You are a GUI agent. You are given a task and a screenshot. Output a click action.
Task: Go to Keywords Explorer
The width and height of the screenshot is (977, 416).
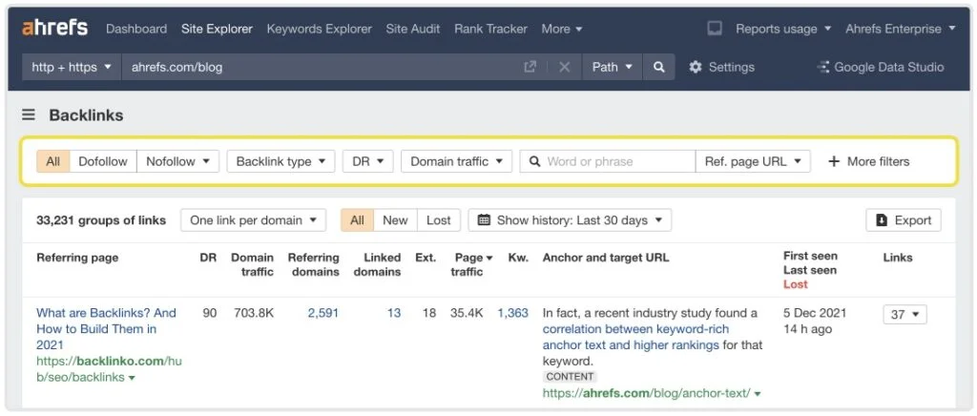(319, 29)
